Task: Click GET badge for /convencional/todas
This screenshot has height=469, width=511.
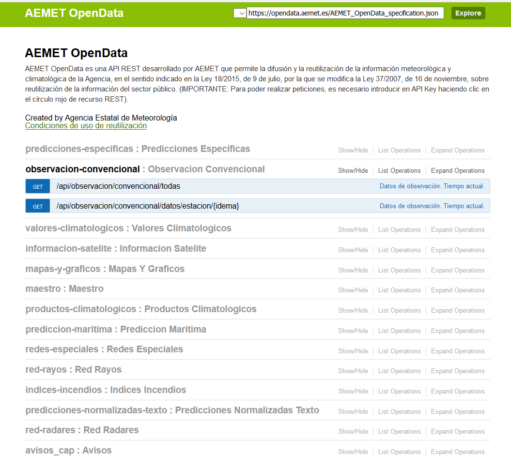Action: [38, 186]
